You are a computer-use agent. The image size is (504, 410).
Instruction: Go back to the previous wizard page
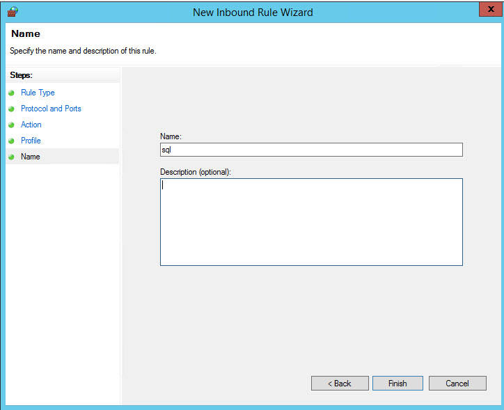point(340,384)
